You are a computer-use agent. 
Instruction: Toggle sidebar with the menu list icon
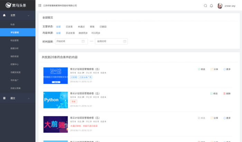coord(40,6)
